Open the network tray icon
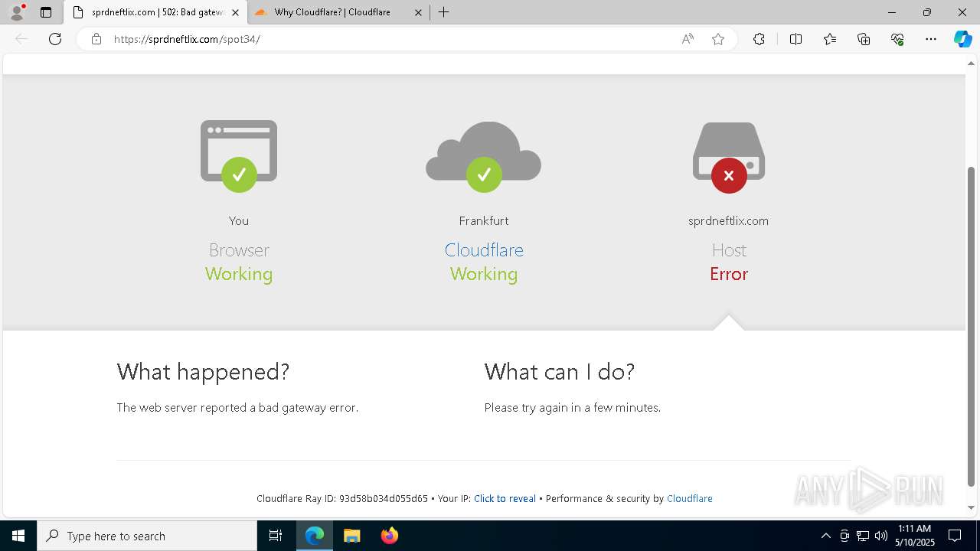 click(863, 536)
